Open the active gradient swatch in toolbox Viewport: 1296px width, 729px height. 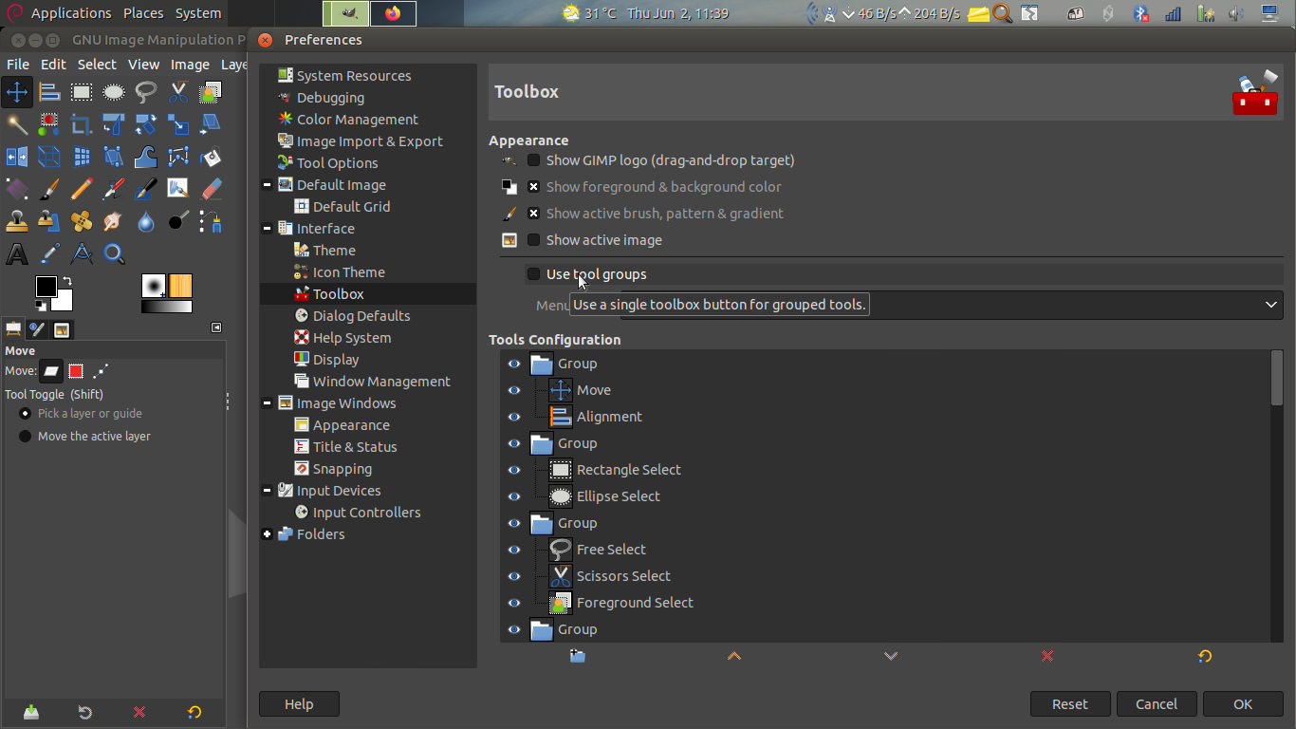coord(166,307)
